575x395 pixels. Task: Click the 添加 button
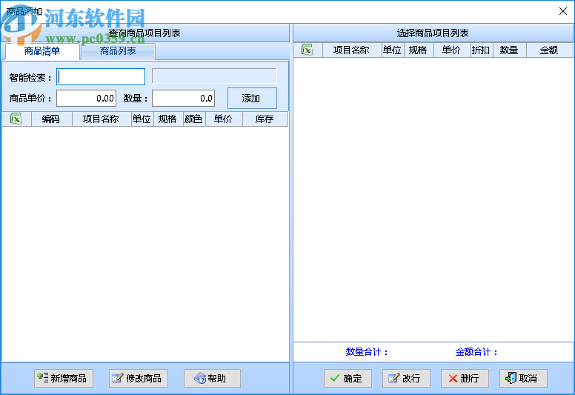(x=252, y=99)
